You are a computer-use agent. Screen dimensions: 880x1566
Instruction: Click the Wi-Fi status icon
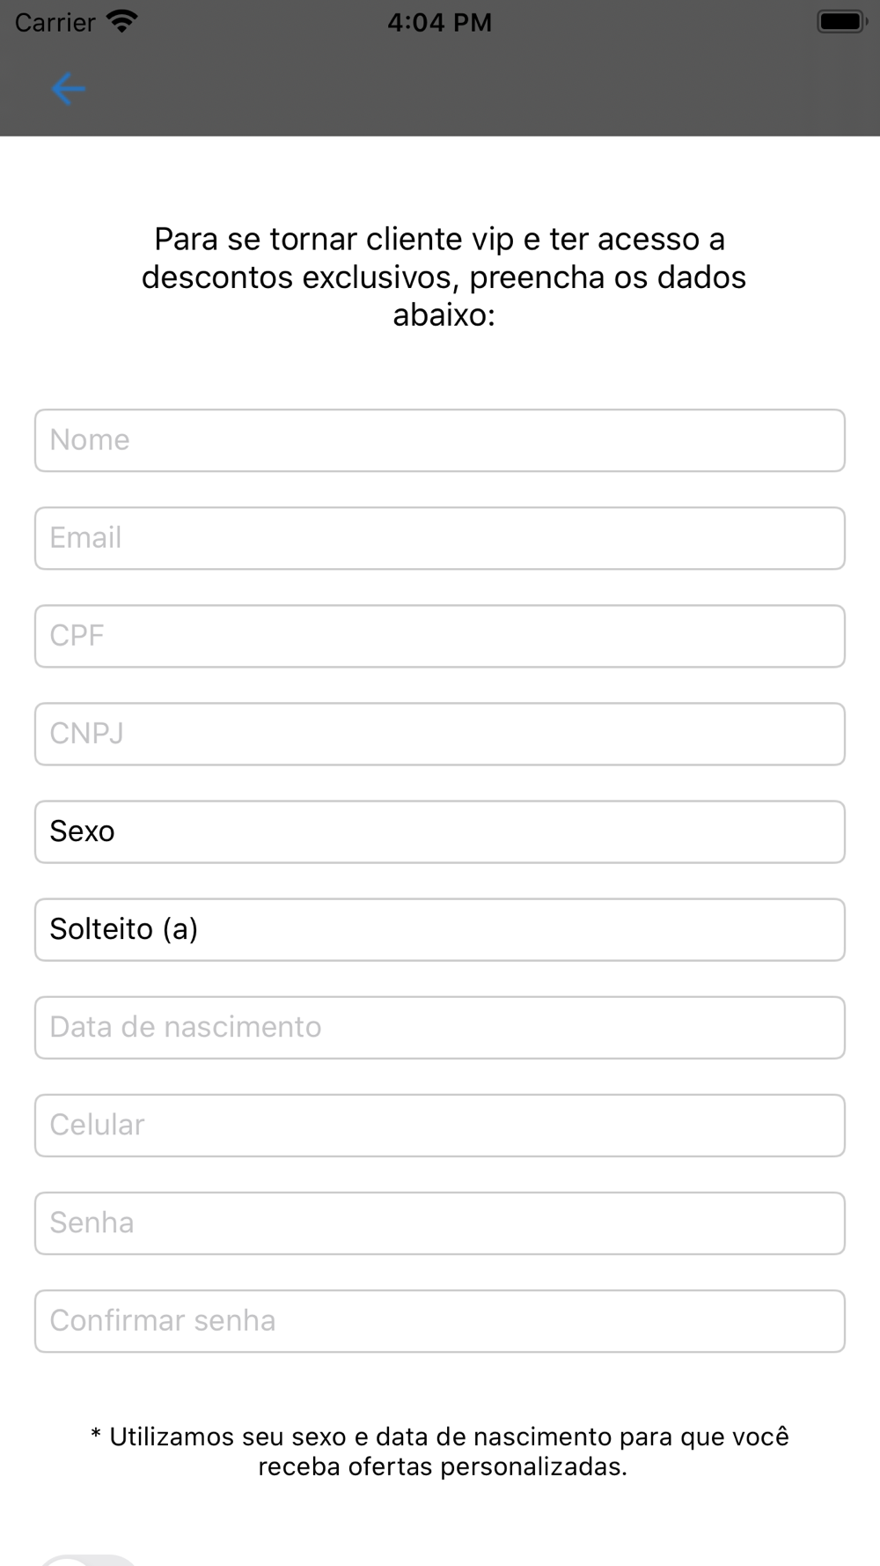(121, 21)
